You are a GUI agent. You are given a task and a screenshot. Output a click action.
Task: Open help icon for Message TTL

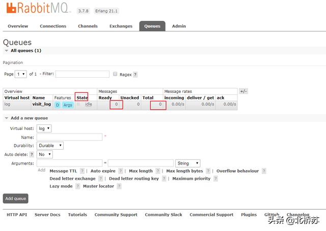(x=83, y=171)
